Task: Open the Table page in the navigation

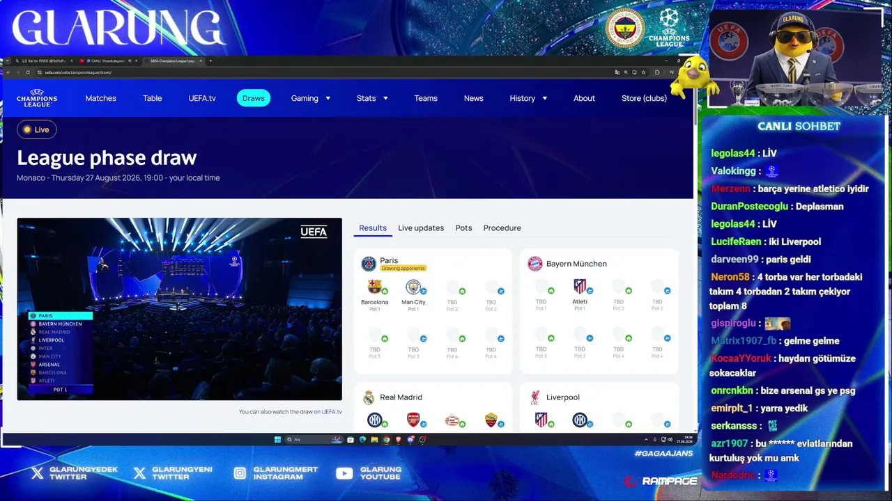Action: pos(153,98)
